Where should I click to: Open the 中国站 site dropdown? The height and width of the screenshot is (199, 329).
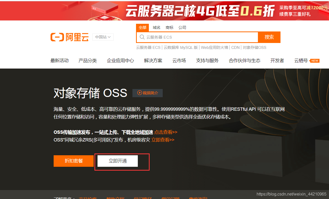click(x=103, y=37)
